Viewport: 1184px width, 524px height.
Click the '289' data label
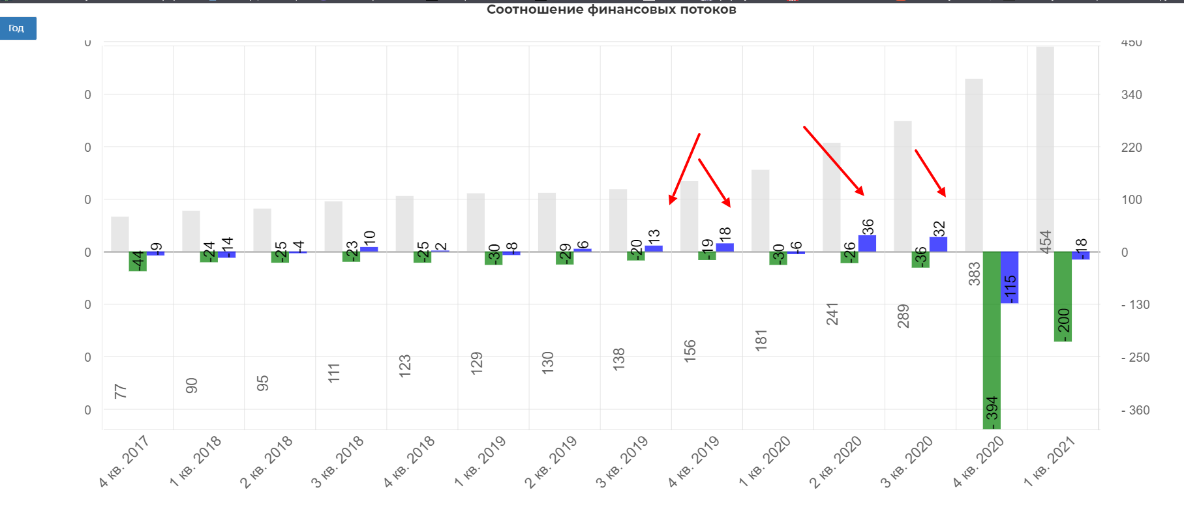(x=903, y=316)
